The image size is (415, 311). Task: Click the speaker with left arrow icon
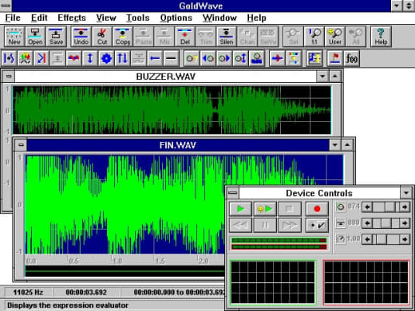[x=207, y=58]
